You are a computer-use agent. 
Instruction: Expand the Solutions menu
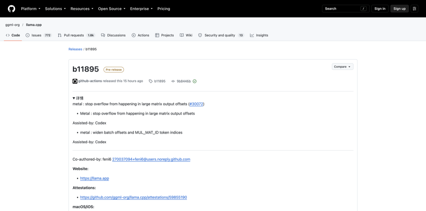pyautogui.click(x=55, y=9)
